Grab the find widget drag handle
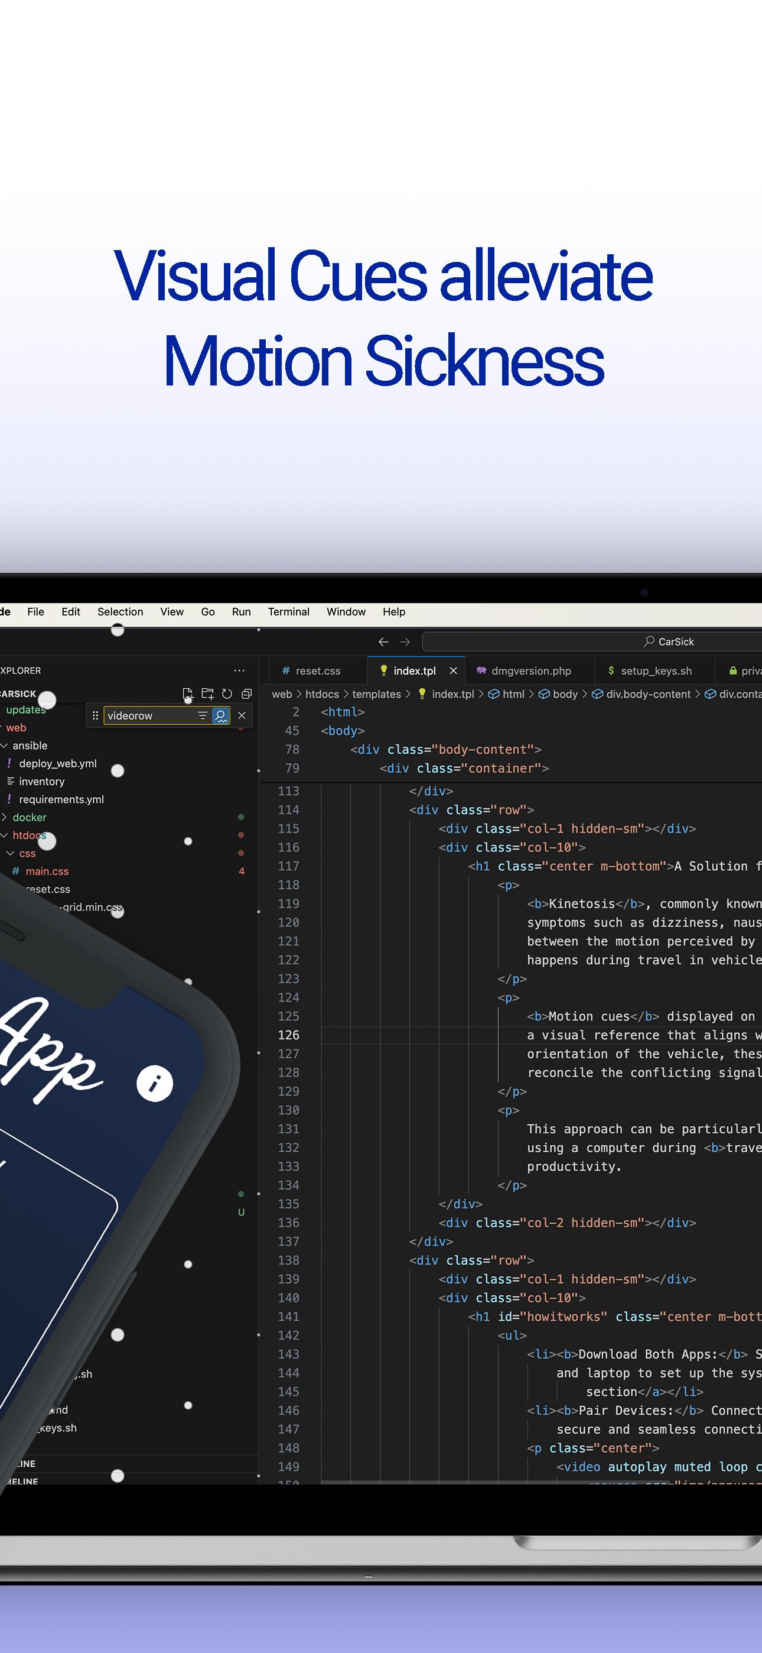The width and height of the screenshot is (762, 1653). point(95,715)
